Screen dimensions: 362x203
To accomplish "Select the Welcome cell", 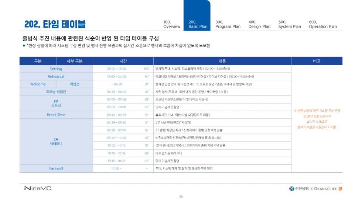I will click(x=38, y=84).
